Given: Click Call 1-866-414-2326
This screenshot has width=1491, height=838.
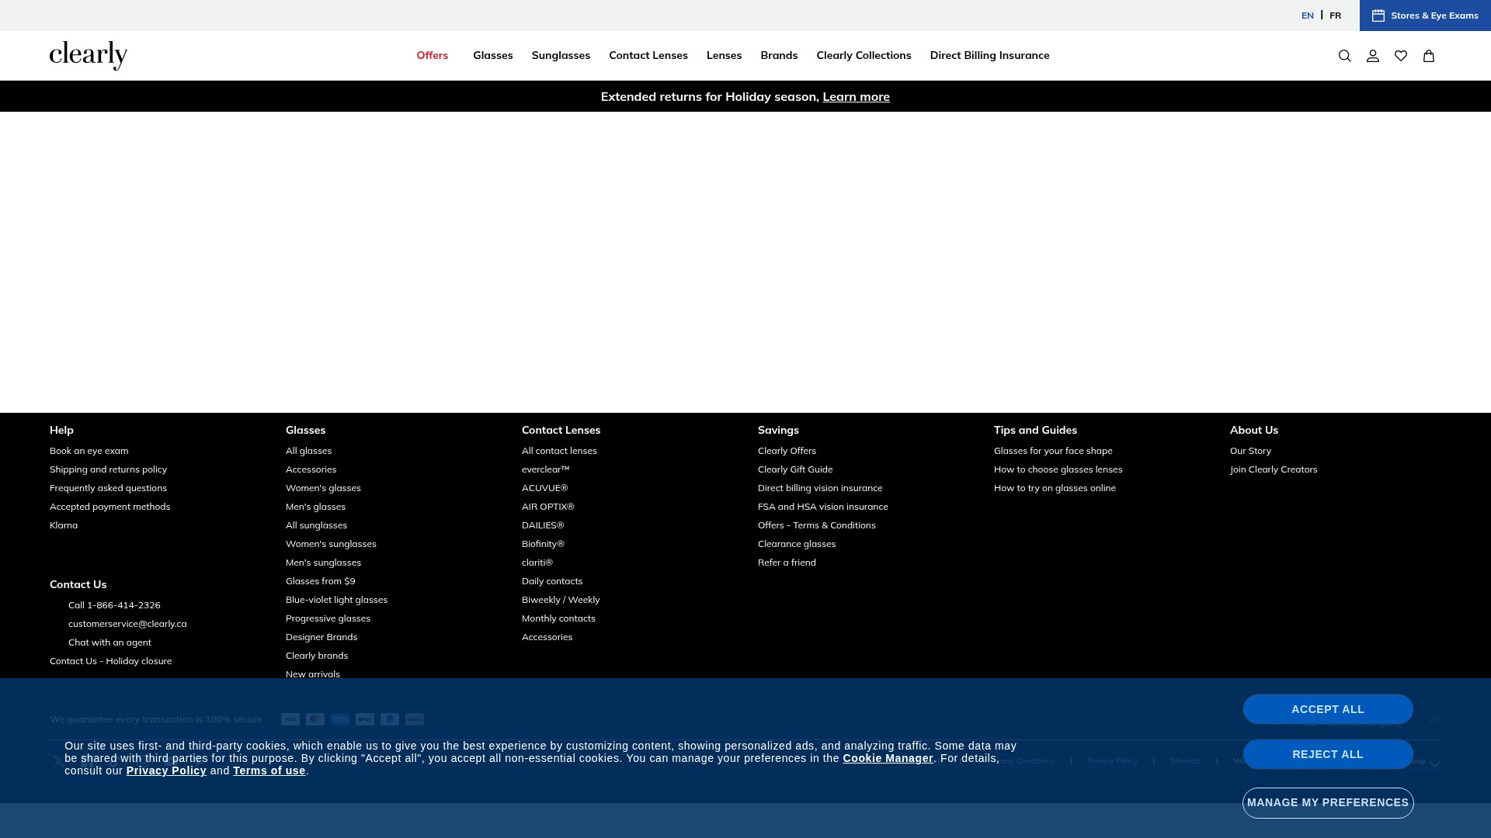Looking at the screenshot, I should (x=114, y=605).
